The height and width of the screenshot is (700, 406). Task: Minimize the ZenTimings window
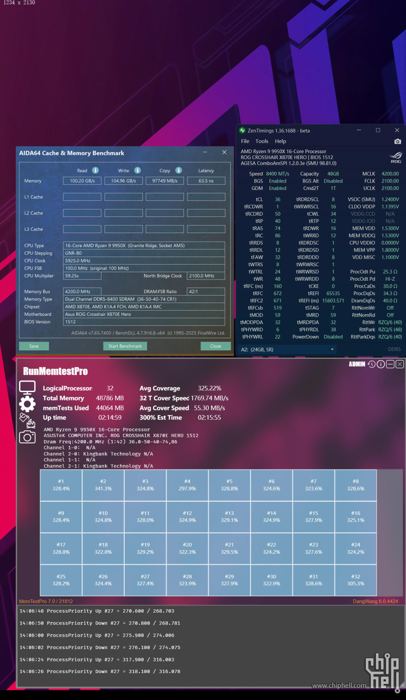click(x=359, y=130)
